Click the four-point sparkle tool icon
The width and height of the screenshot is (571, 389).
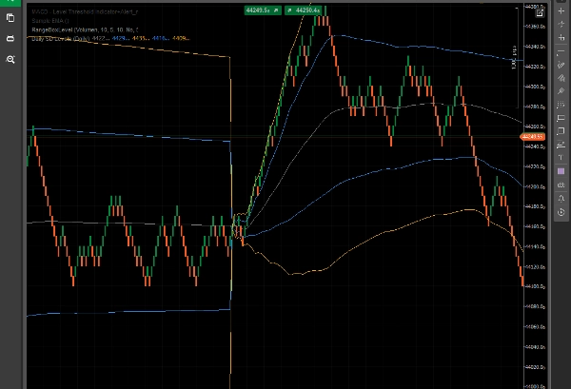561,24
